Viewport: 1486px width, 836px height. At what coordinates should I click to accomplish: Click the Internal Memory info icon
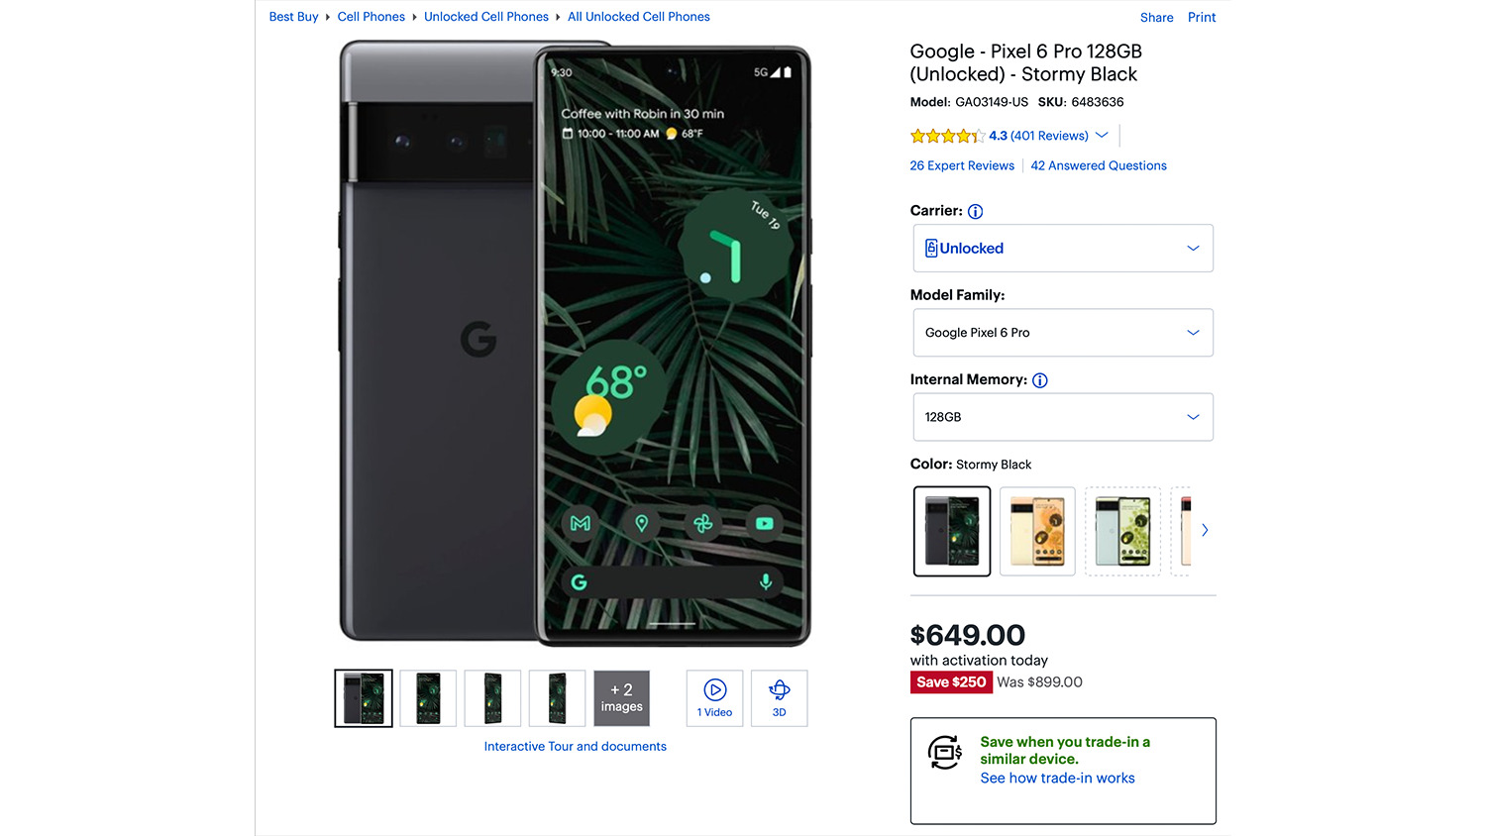coord(1039,380)
